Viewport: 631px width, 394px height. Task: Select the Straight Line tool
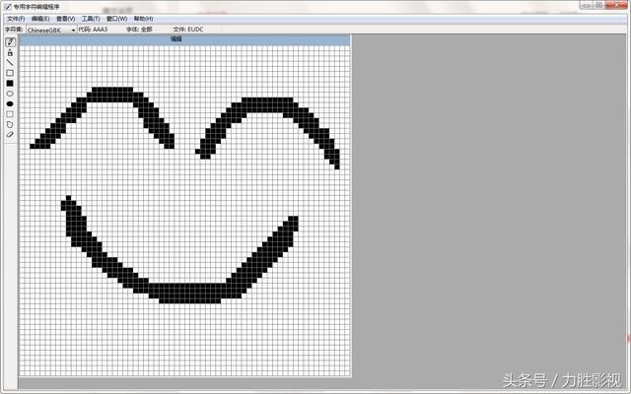[10, 63]
